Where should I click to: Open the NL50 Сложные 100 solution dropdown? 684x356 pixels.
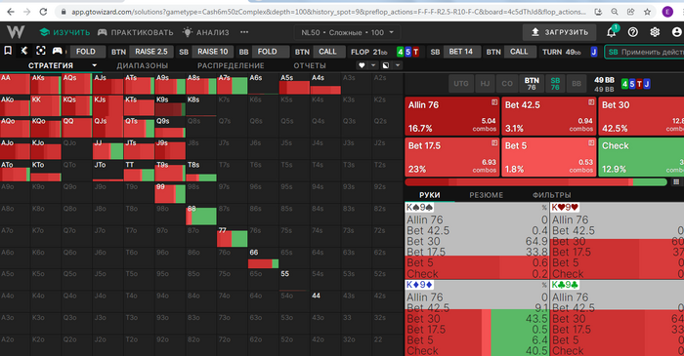click(347, 32)
